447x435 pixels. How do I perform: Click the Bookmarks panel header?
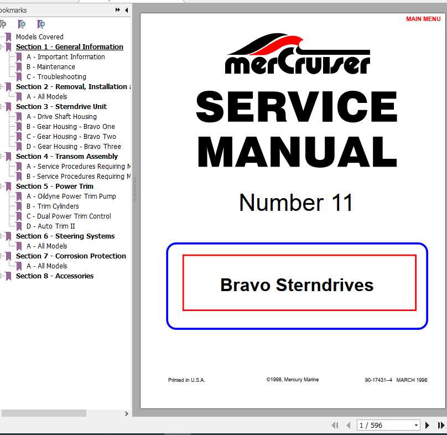pyautogui.click(x=14, y=9)
